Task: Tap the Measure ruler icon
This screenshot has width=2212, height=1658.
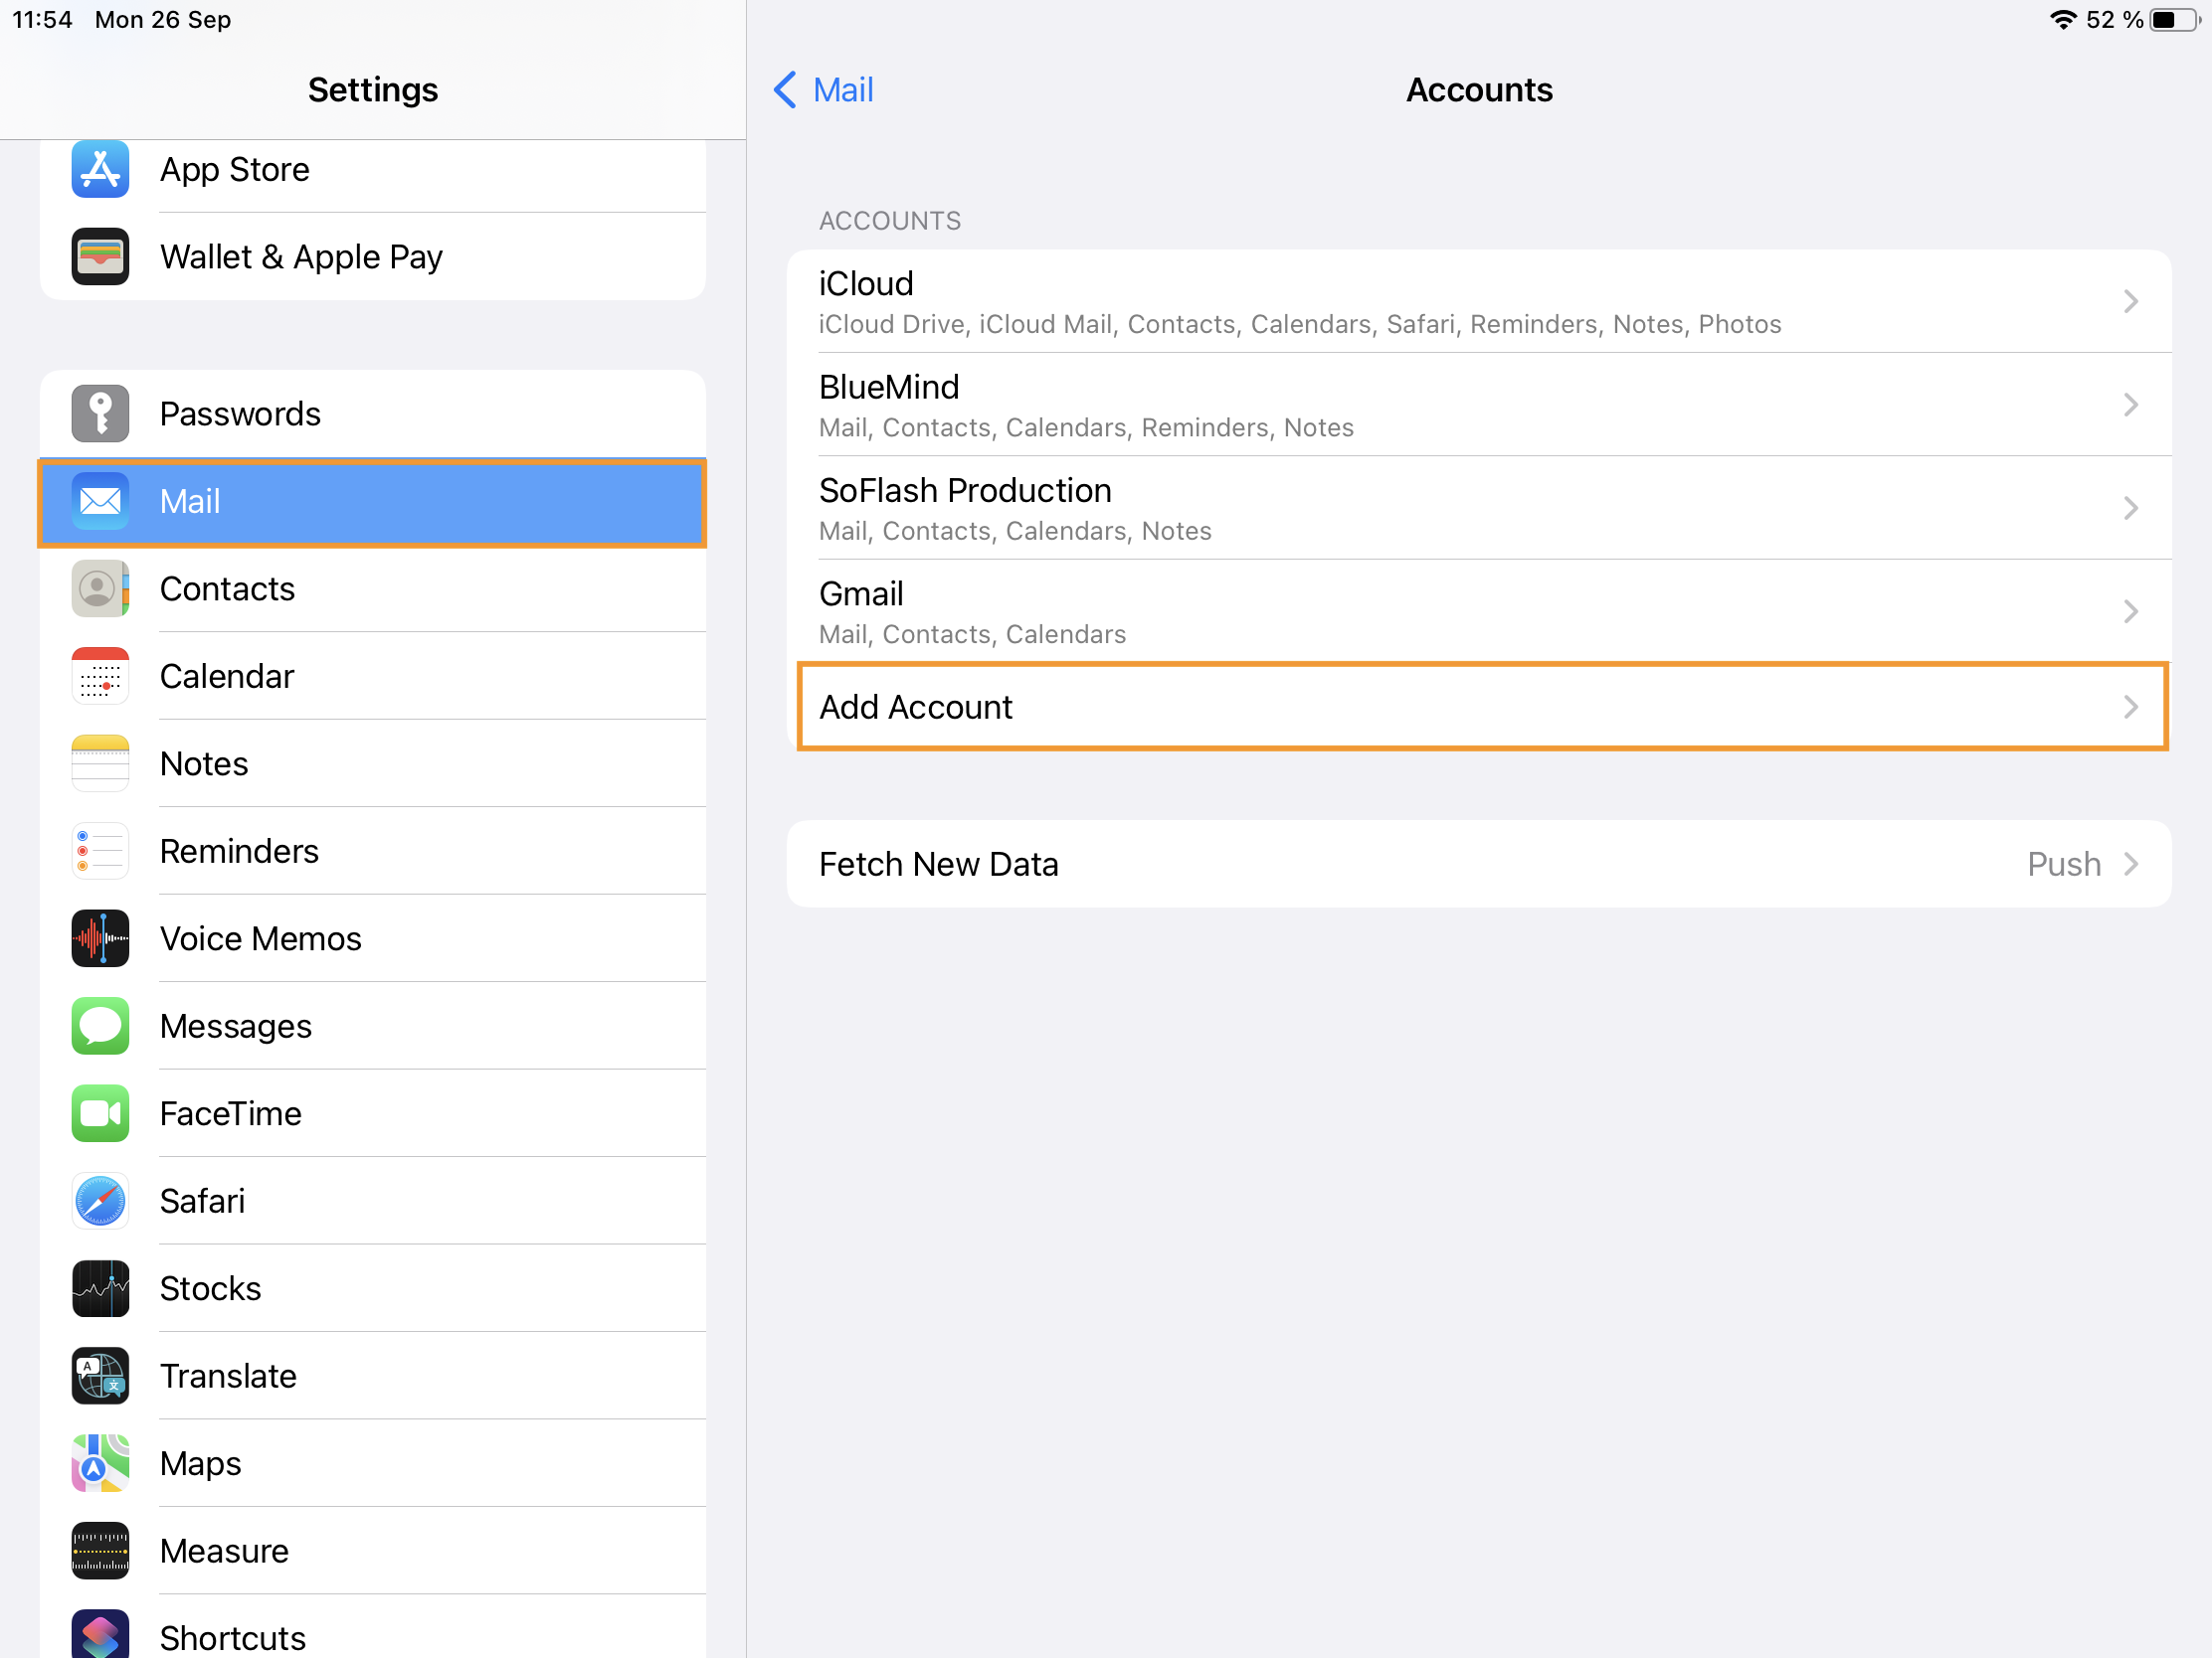Action: point(100,1550)
